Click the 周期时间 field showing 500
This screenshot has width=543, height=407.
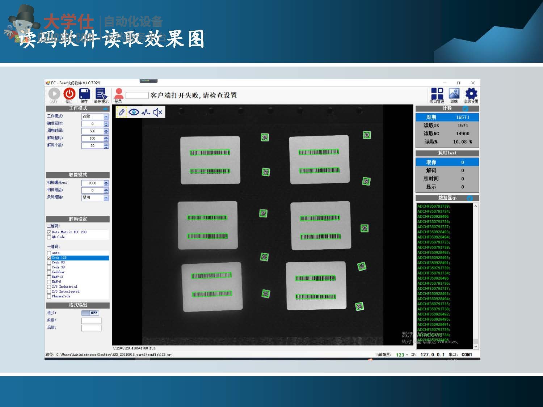tap(93, 131)
